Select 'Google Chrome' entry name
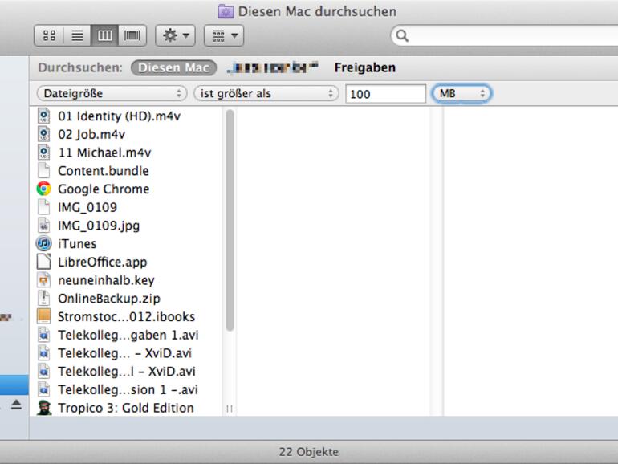618x464 pixels. [x=104, y=189]
